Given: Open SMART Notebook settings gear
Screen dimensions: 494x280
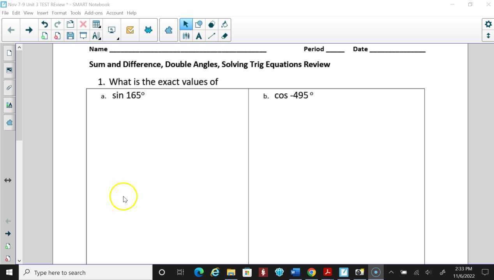Looking at the screenshot, I should click(x=488, y=24).
